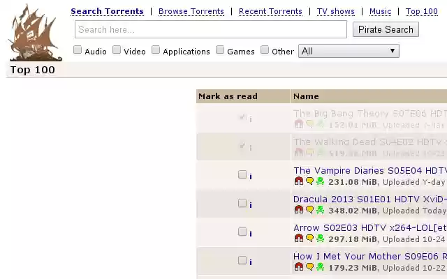Click comment bubble icon in Vampire Diaries row
The image size is (447, 279).
coord(309,181)
